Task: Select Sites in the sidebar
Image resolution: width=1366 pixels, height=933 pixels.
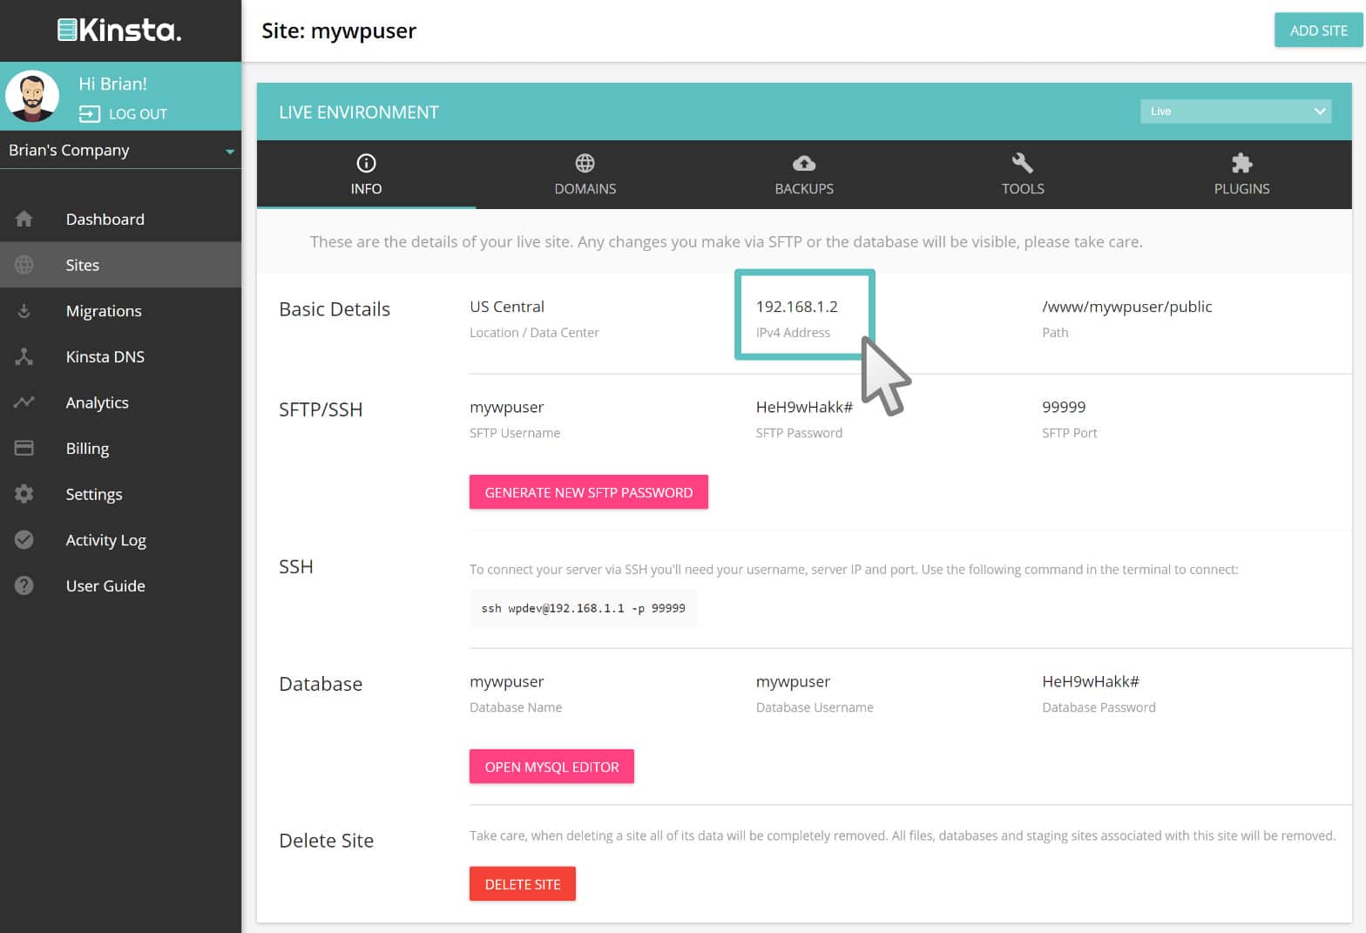Action: click(x=120, y=265)
